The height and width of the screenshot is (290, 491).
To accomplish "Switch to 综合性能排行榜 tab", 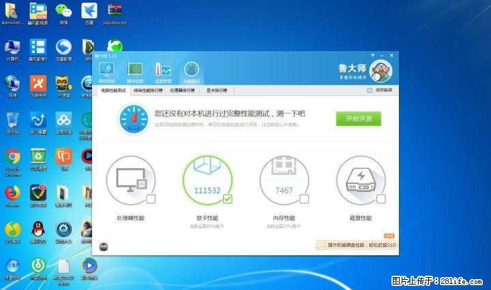I will point(148,91).
